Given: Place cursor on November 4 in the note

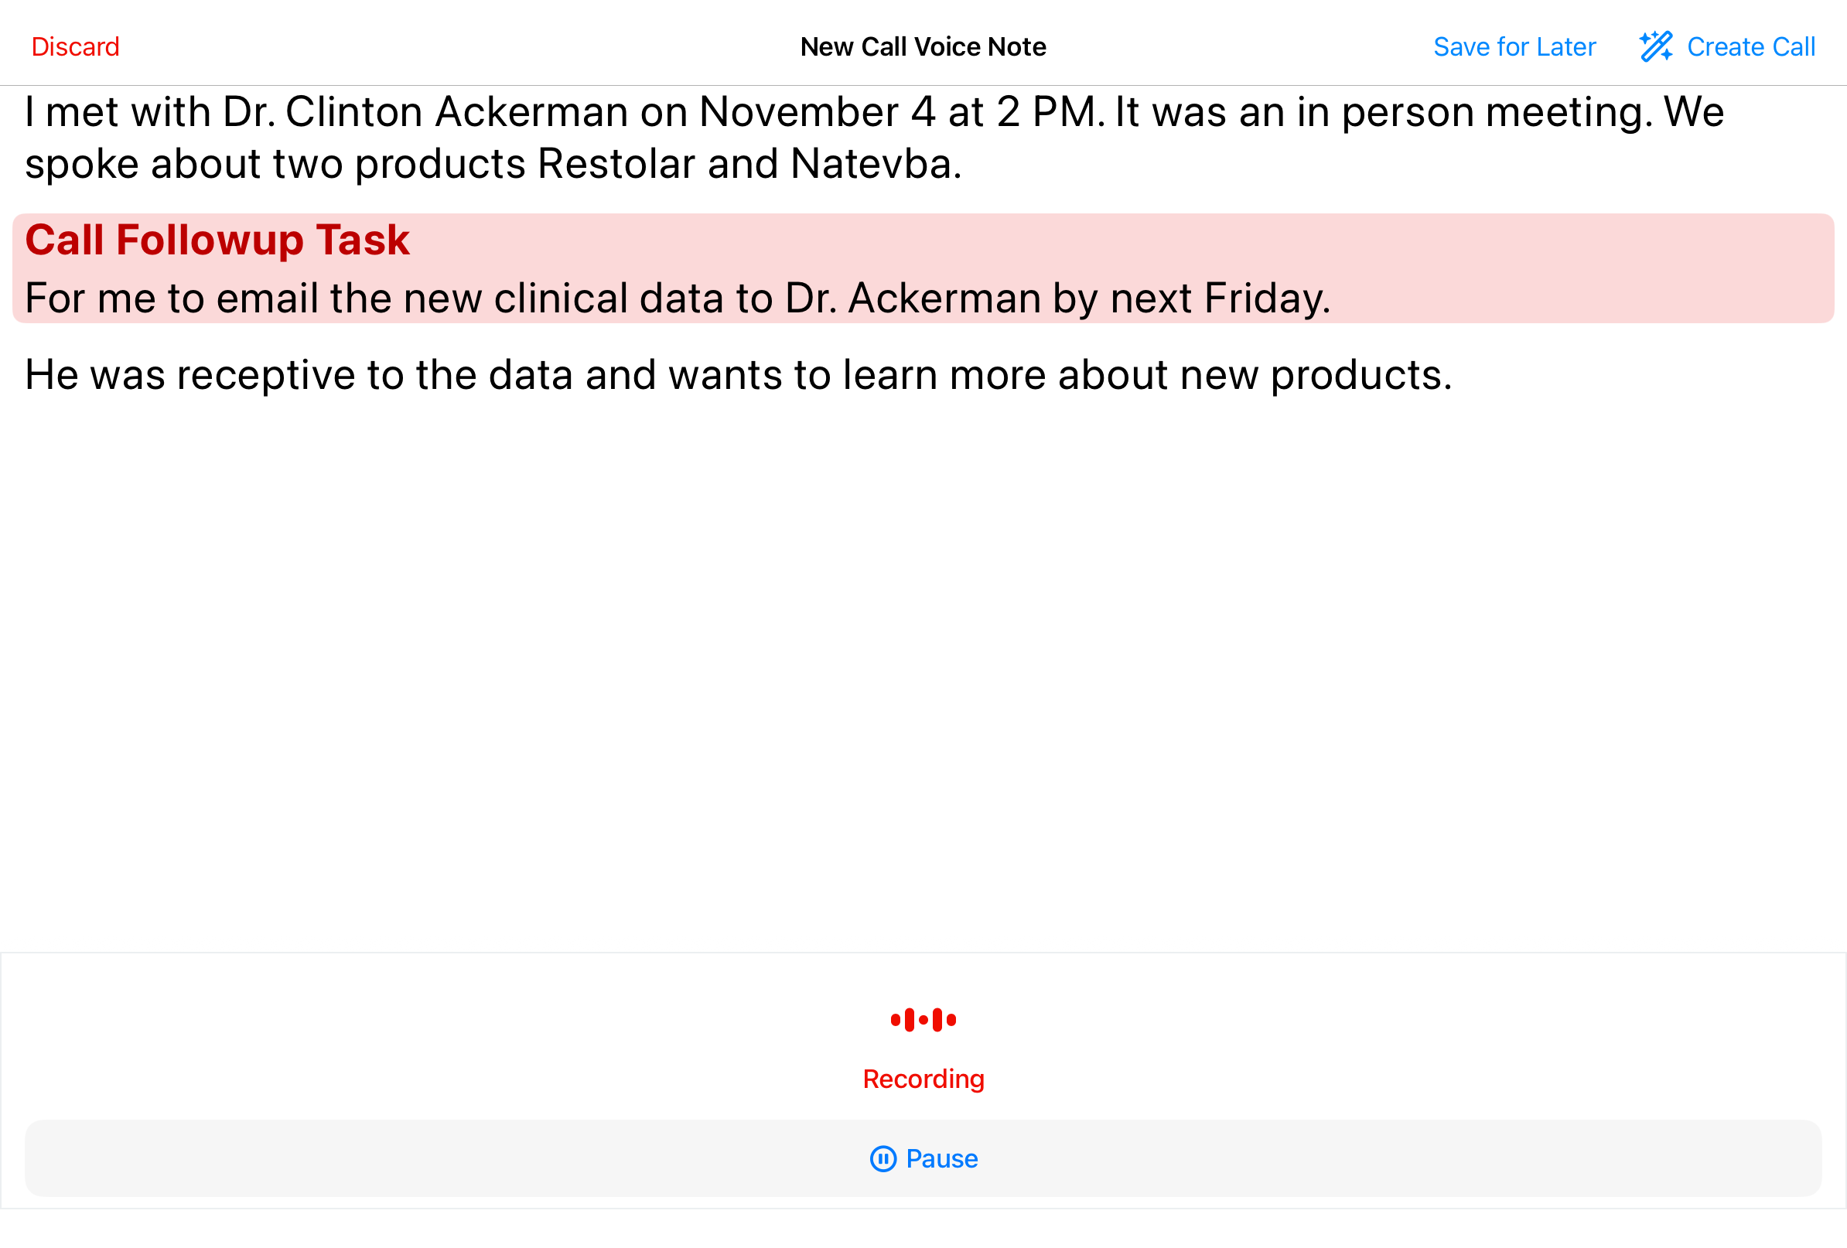Looking at the screenshot, I should pyautogui.click(x=817, y=112).
